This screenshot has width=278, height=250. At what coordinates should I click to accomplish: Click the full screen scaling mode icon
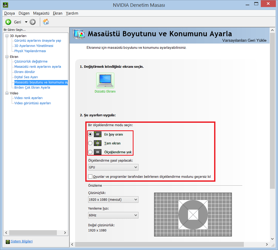tap(98, 143)
